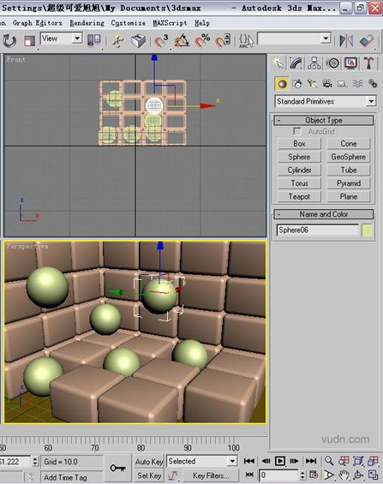Open the Modify command panel tab

[296, 63]
